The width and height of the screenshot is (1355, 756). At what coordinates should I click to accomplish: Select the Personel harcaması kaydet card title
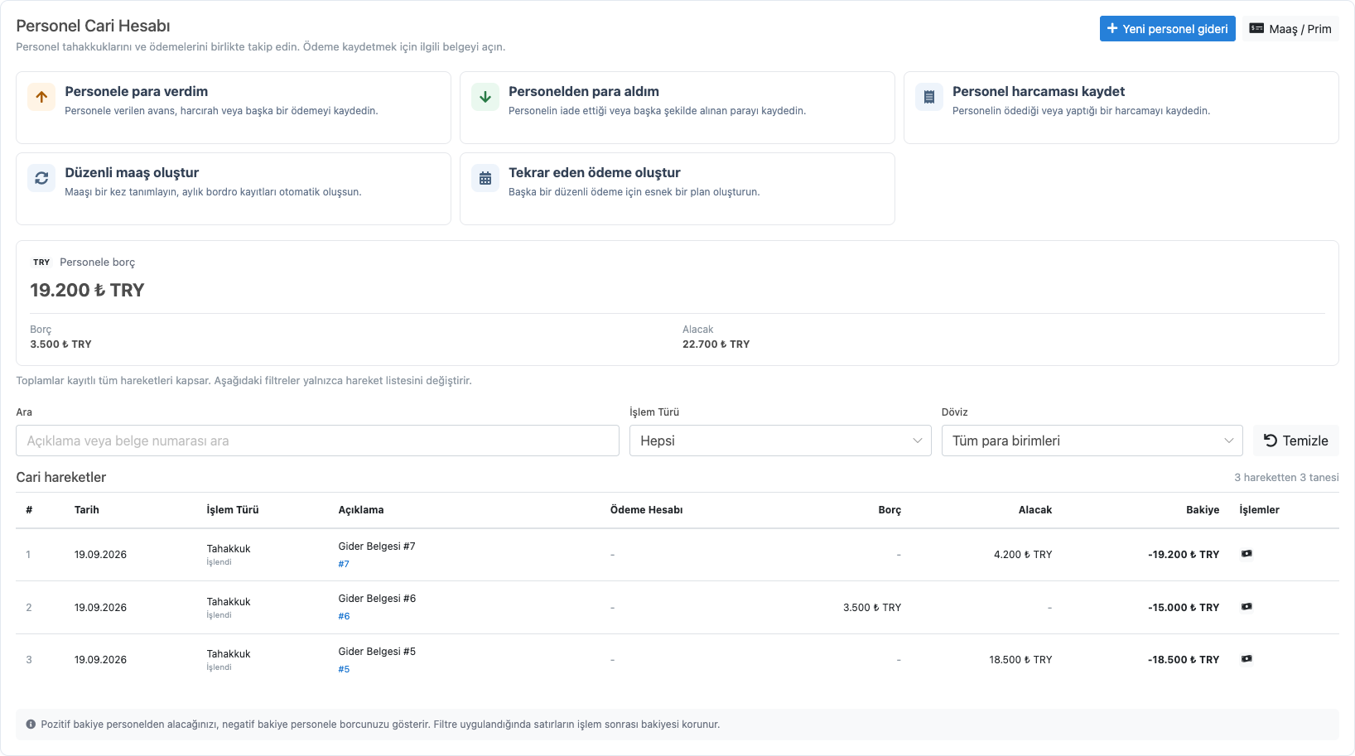click(x=1039, y=91)
